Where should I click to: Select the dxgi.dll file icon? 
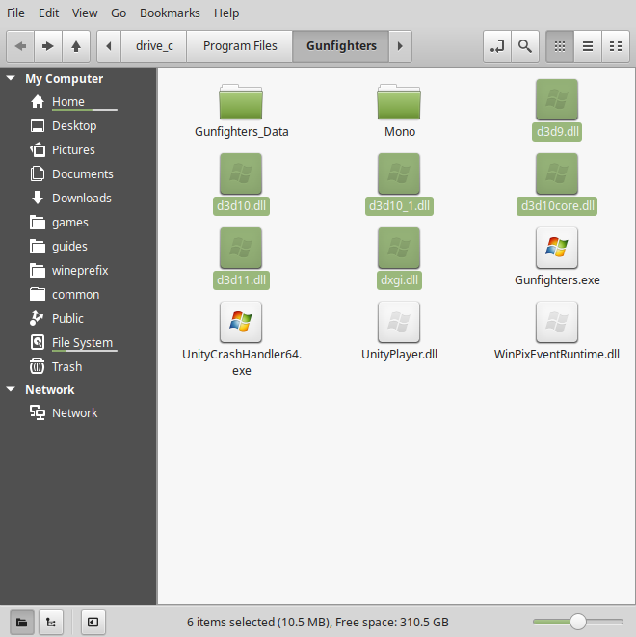399,249
